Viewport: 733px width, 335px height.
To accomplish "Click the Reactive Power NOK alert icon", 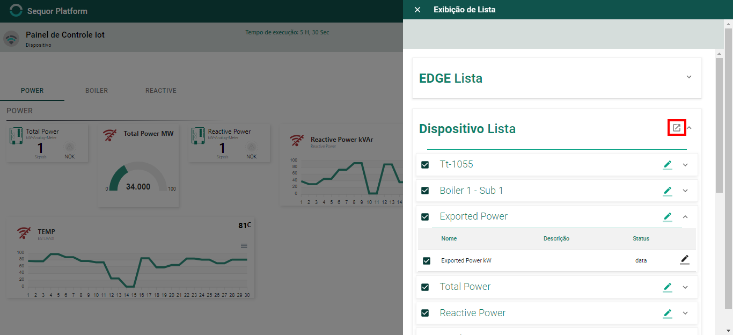I will [x=252, y=148].
